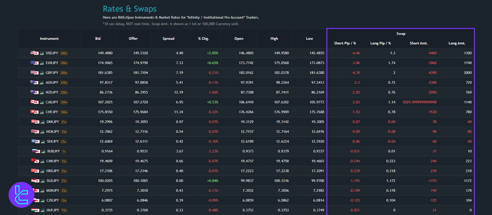Select the 1x leverage badge on RUBJPY
Screen dimensions: 492x215
tap(64, 151)
